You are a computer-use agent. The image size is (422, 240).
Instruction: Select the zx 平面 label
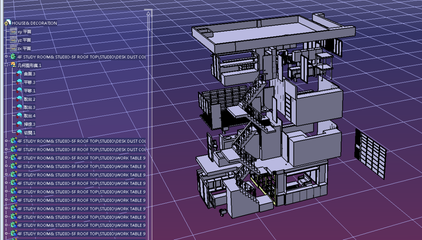pos(24,48)
